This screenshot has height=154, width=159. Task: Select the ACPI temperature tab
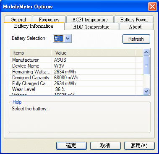[90, 19]
